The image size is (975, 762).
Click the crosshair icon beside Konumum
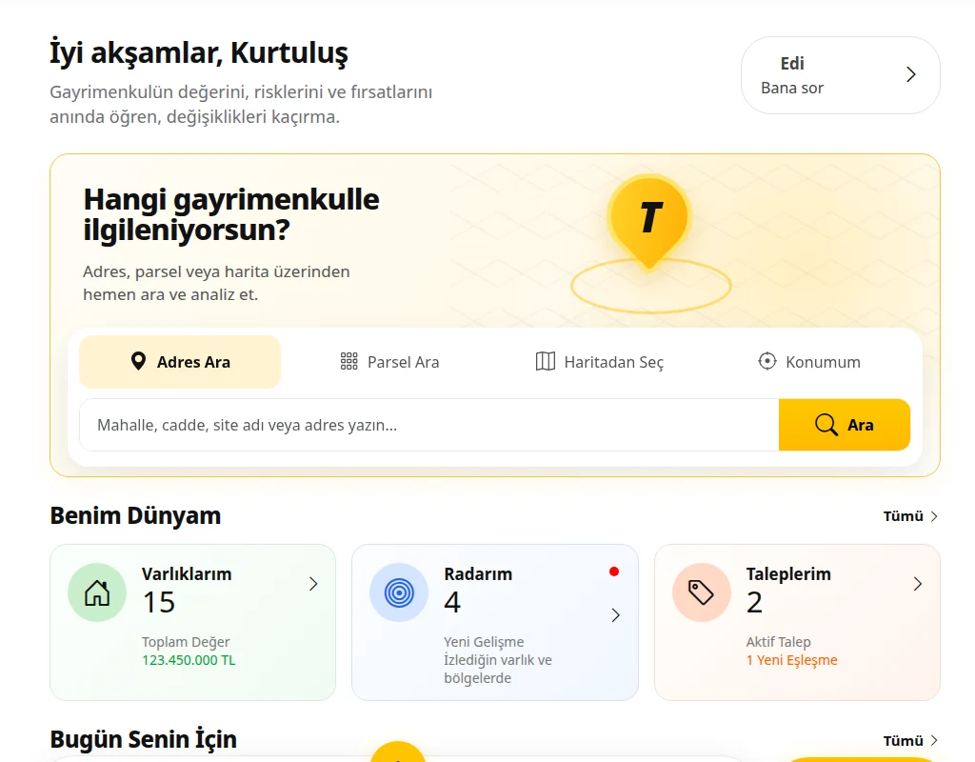[767, 361]
